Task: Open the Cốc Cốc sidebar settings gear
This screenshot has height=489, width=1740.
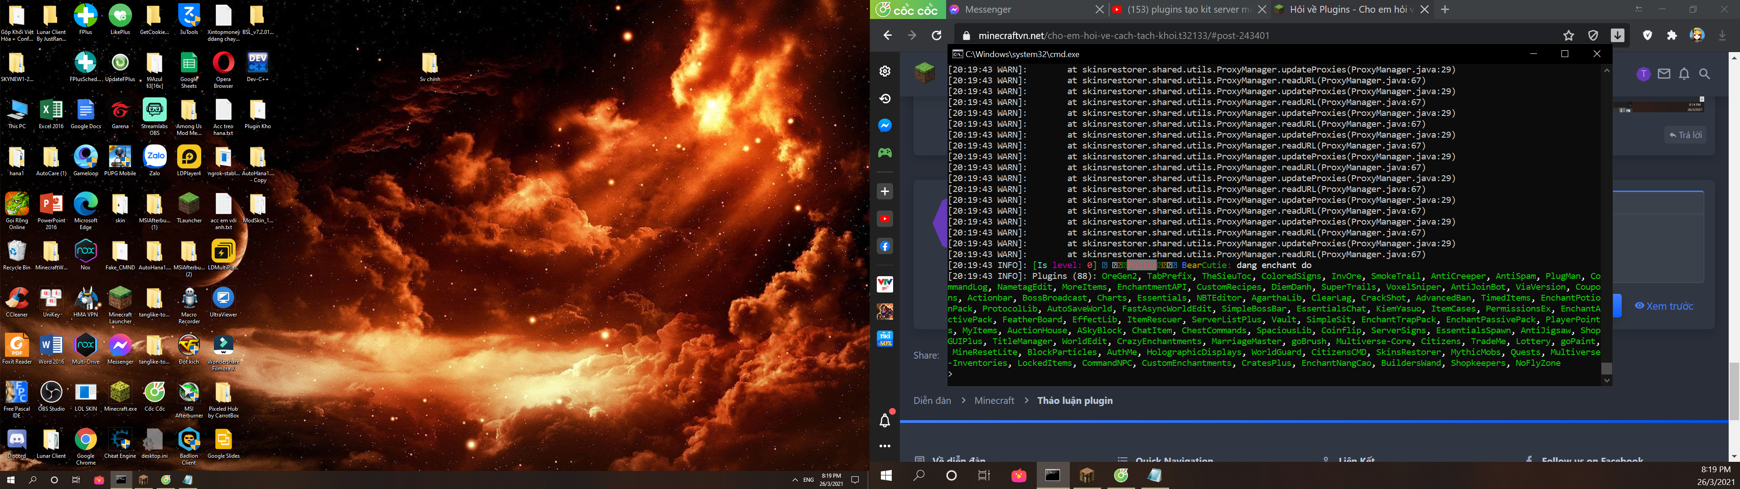Action: [885, 71]
